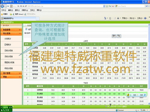Click the 合计 column header in lower table
Screen dimensions: 150x112
coord(141,86)
